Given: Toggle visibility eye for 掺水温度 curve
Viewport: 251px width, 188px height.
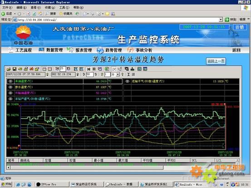Looking at the screenshot, I should coord(10,87).
